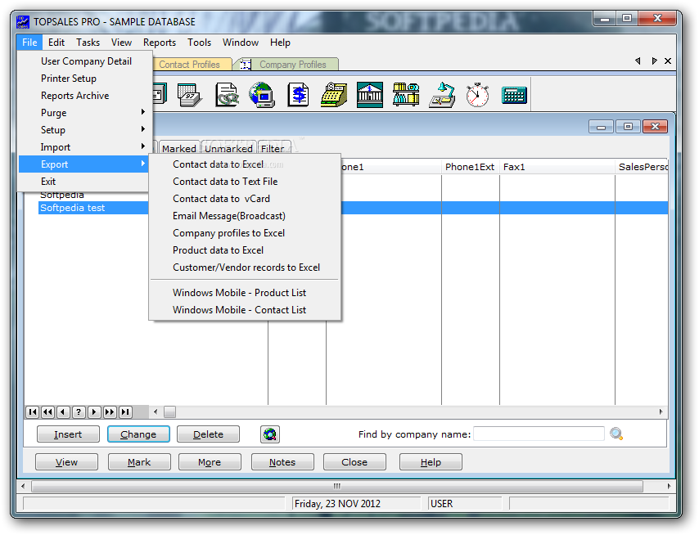
Task: Switch to Company Profiles tab
Action: tap(288, 65)
